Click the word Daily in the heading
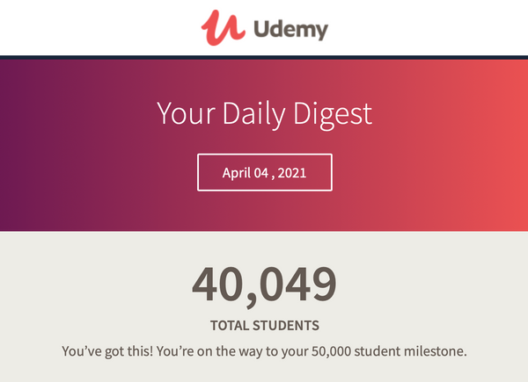Screen dimensions: 528x382 (254, 115)
